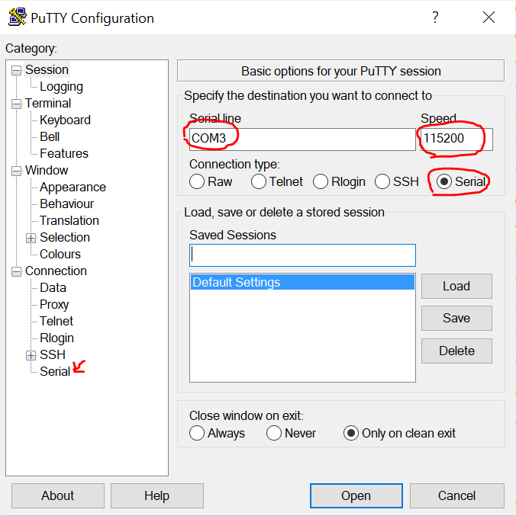Select Telnet as connection type

point(259,181)
